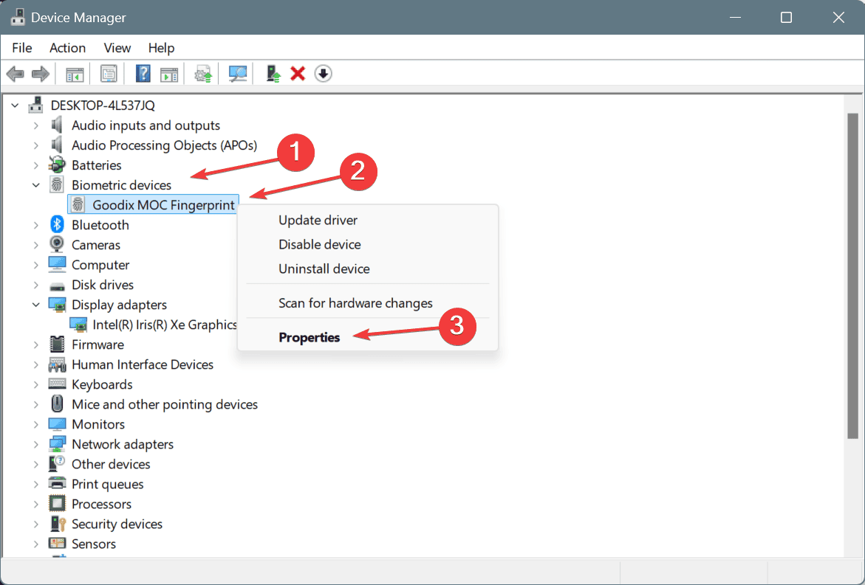Select the Computer category label
865x585 pixels.
point(100,265)
